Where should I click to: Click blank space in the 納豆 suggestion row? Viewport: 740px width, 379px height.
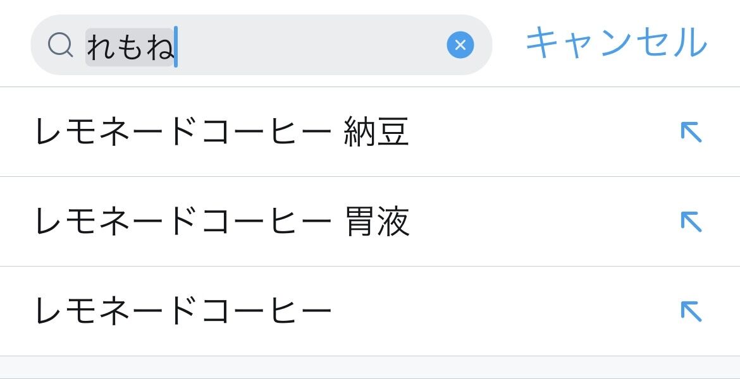tap(538, 133)
